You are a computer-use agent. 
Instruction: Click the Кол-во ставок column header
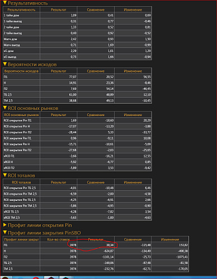pos(59,239)
